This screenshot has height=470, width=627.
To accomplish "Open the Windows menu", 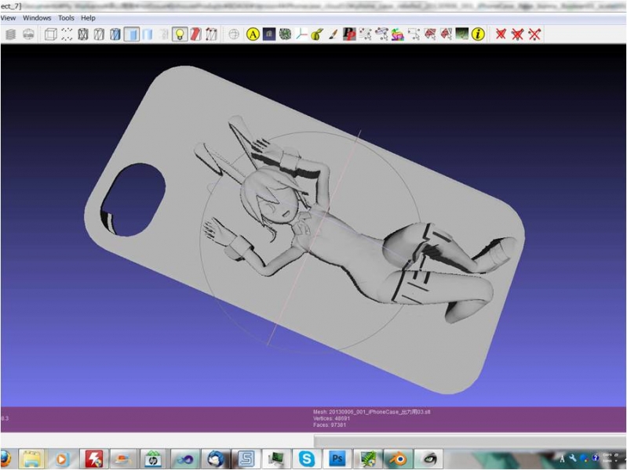I will click(x=37, y=18).
